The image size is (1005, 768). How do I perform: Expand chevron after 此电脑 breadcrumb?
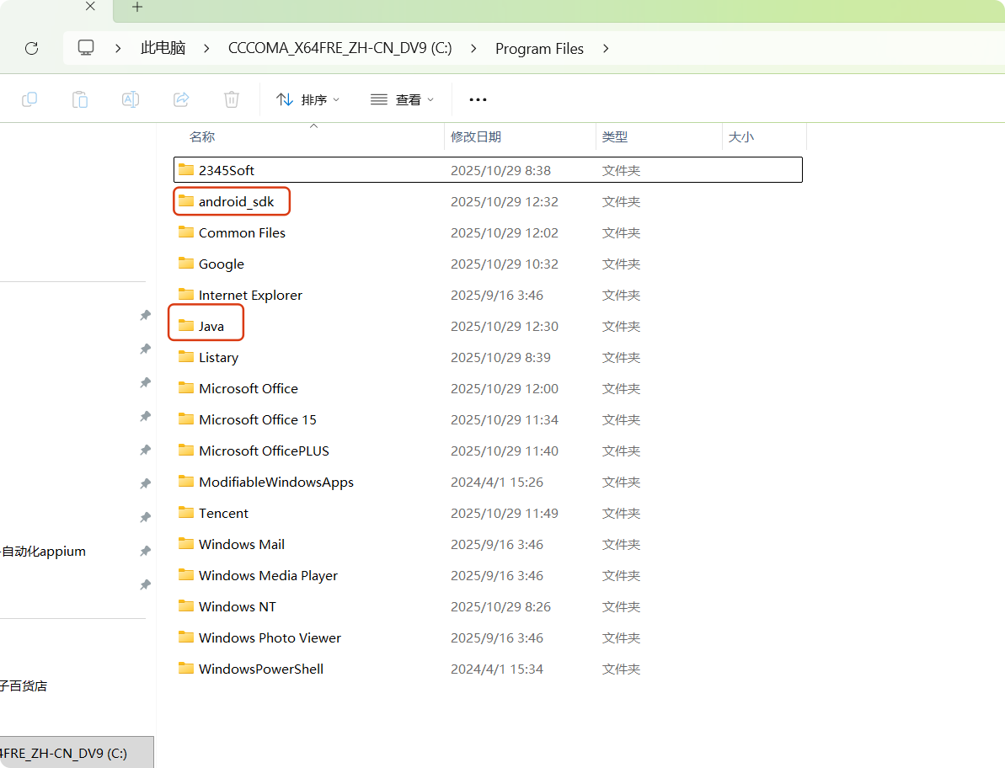(x=206, y=49)
